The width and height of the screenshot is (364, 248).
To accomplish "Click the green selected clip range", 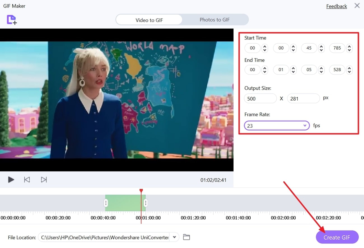I will click(125, 203).
